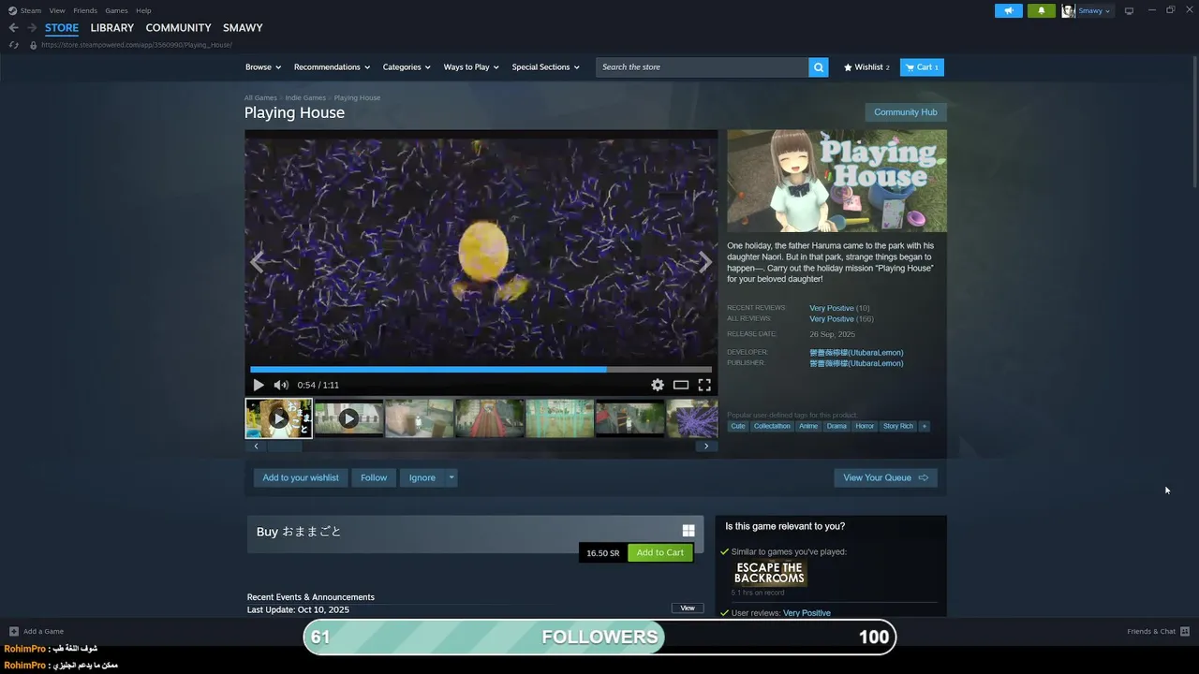
Task: Open the SMAWY profile tab
Action: [x=243, y=28]
